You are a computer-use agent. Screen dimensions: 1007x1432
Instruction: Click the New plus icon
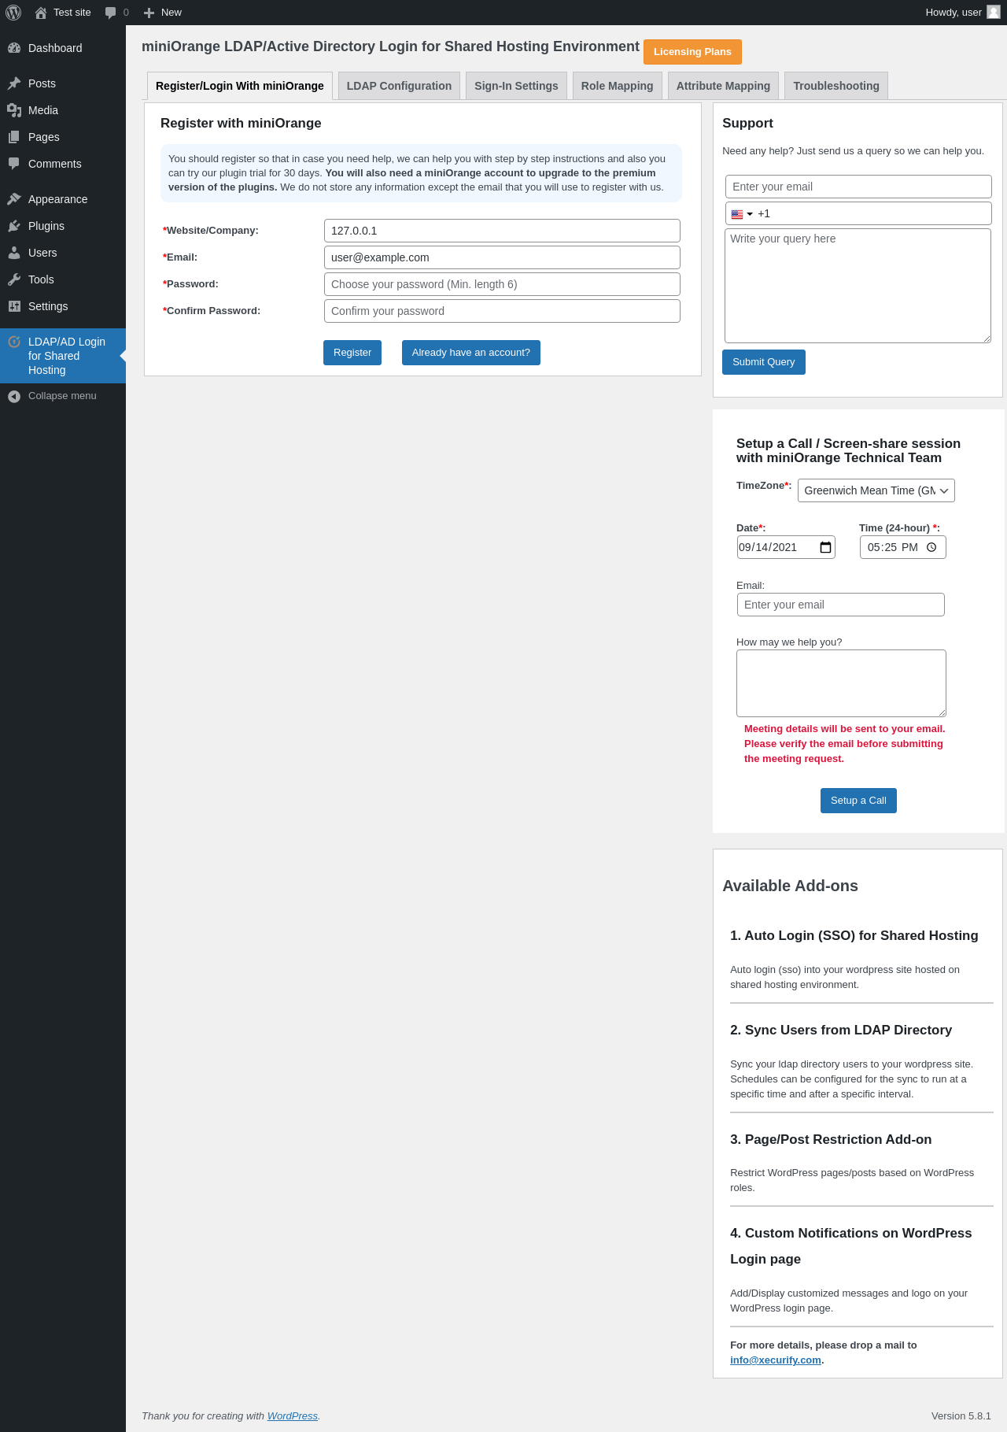[149, 13]
